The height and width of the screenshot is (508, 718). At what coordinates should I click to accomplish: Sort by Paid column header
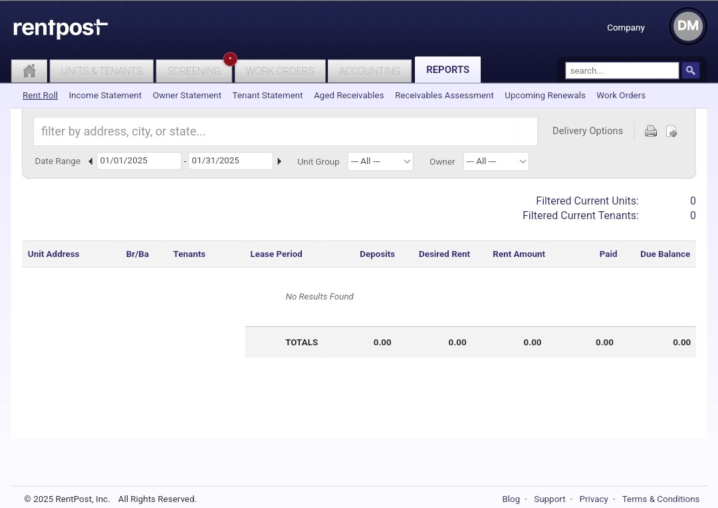tap(608, 254)
